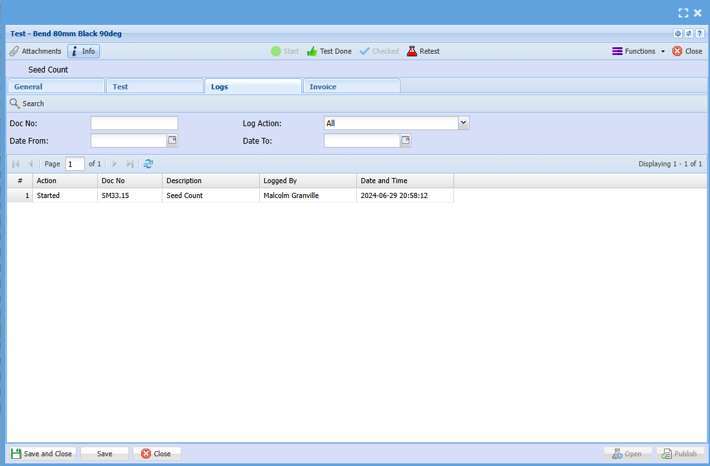Click the help question mark icon

(x=700, y=34)
